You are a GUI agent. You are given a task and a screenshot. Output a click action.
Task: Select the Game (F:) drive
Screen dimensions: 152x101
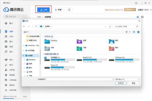(60, 67)
